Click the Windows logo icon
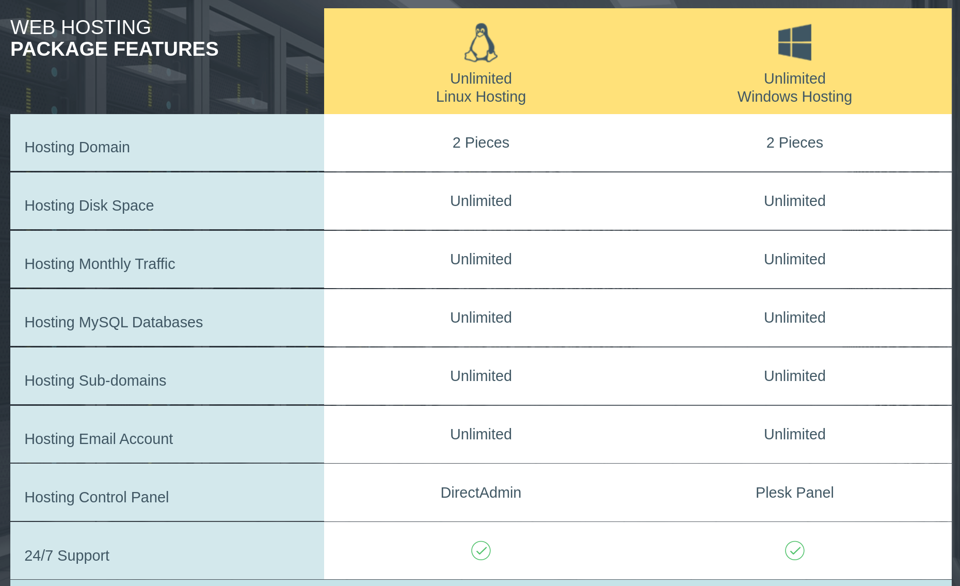960x586 pixels. (x=794, y=42)
